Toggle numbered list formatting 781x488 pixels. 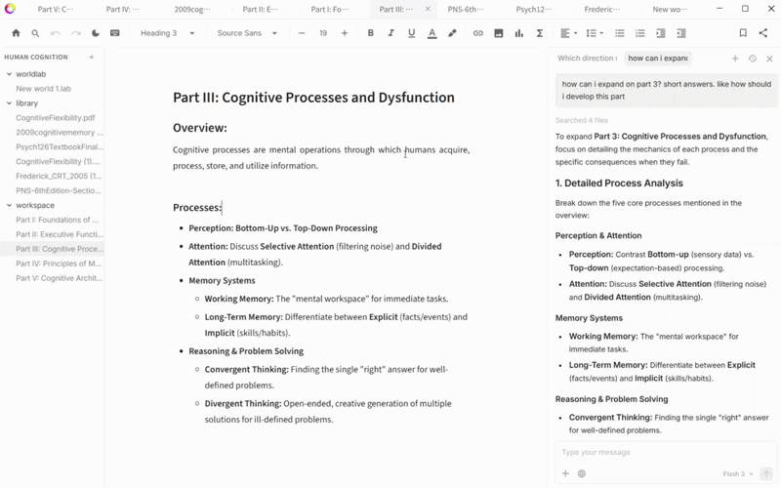click(640, 33)
